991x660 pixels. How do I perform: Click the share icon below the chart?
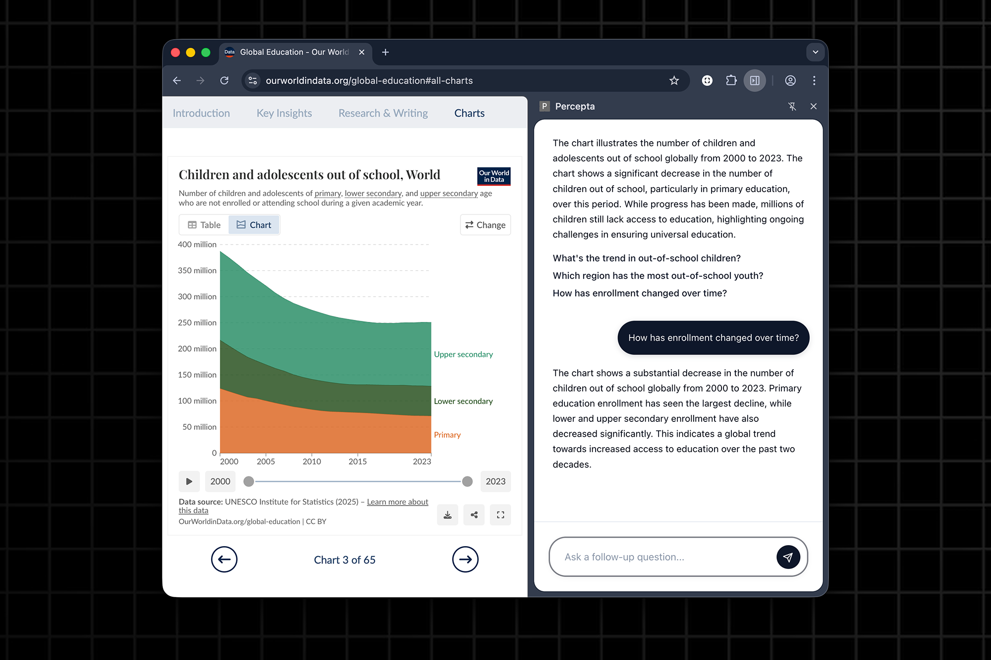(x=474, y=515)
